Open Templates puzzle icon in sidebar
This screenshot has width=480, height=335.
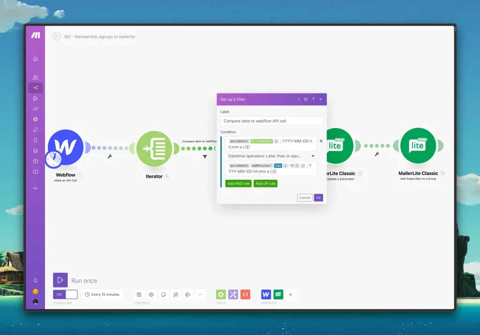(36, 98)
